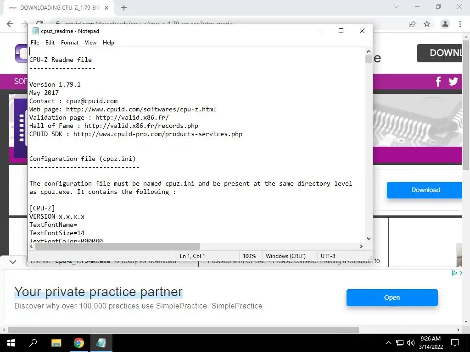Minimize the cpuz_readme Notepad window
Screen dimensions: 470x352
point(320,31)
